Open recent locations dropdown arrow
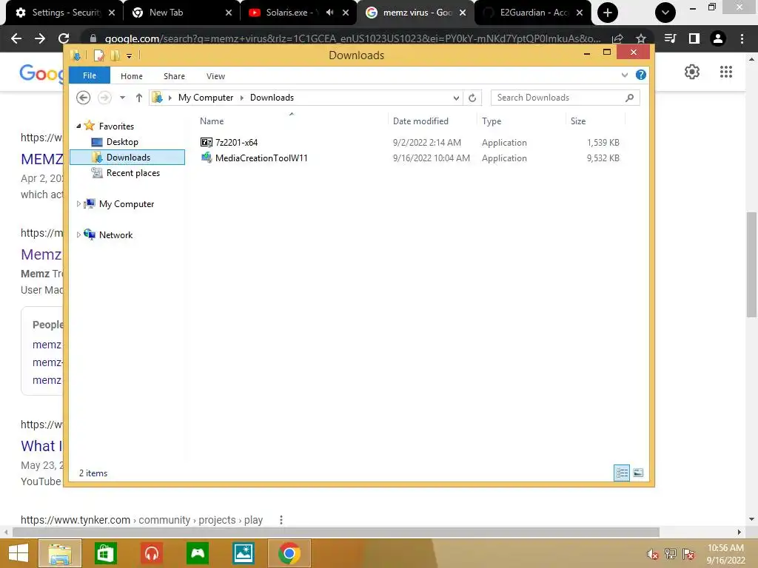 [x=122, y=98]
